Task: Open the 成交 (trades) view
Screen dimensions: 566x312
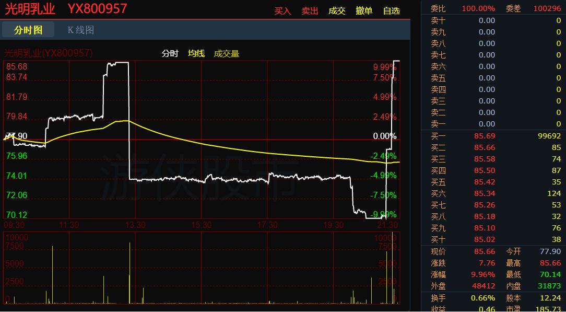Action: 337,10
